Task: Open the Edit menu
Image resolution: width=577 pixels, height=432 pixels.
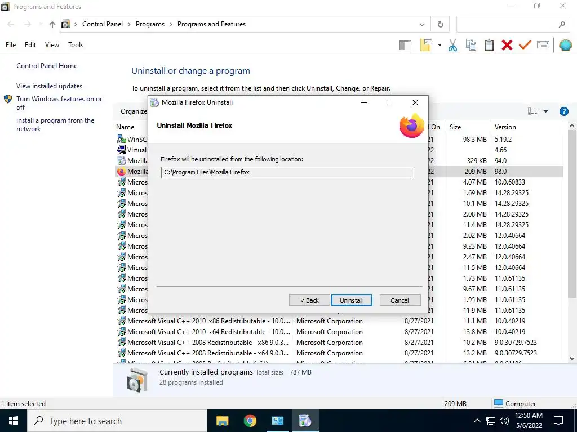Action: 30,45
